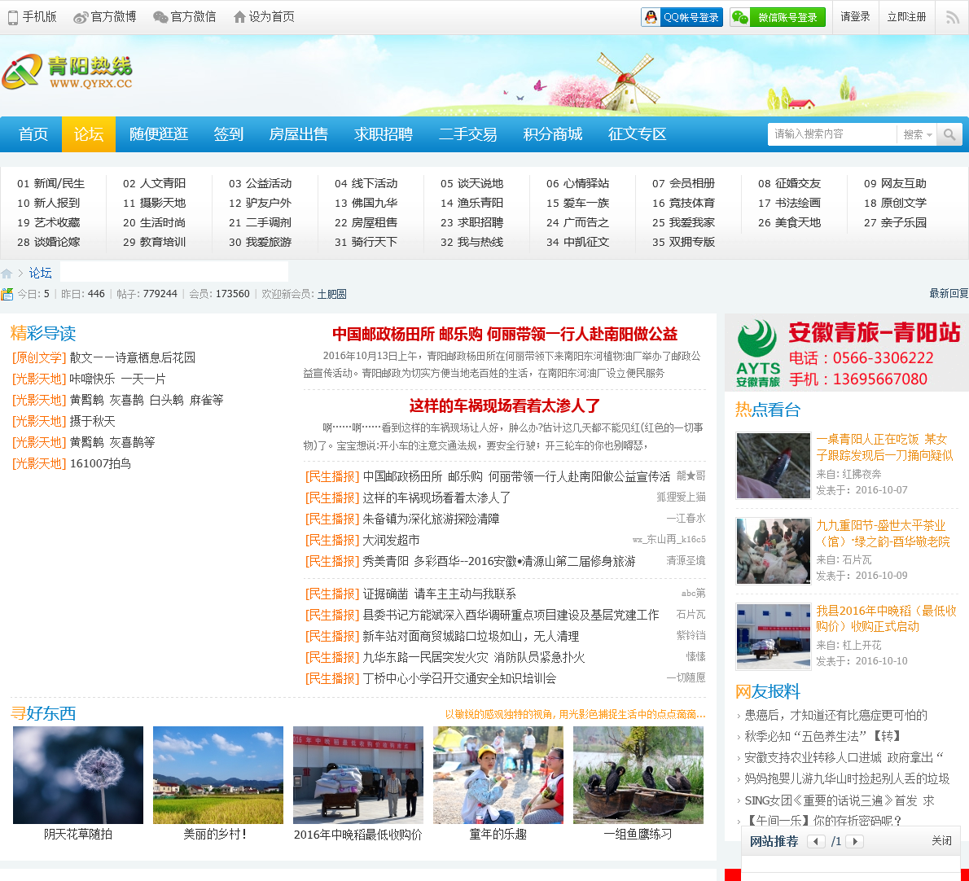The image size is (969, 881).
Task: Open 秋季必知“五色养生法” link
Action: tap(822, 736)
